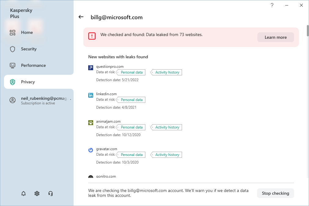The image size is (309, 206).
Task: Open settings via the gear icon
Action: [x=37, y=193]
